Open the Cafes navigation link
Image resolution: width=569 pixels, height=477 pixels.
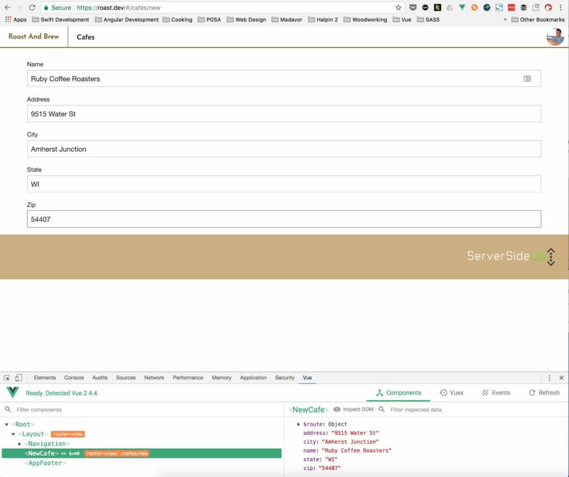point(86,37)
